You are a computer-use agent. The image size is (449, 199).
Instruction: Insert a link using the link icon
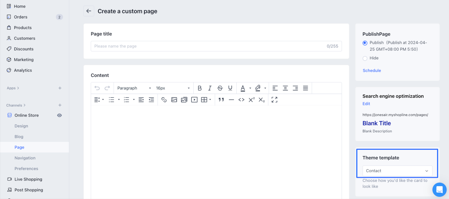[x=164, y=100]
